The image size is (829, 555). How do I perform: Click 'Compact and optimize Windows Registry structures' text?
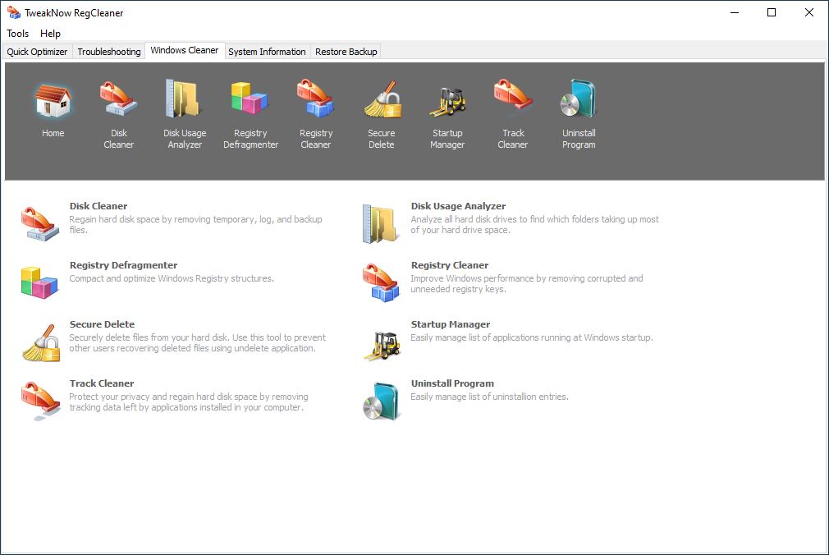[x=172, y=279]
